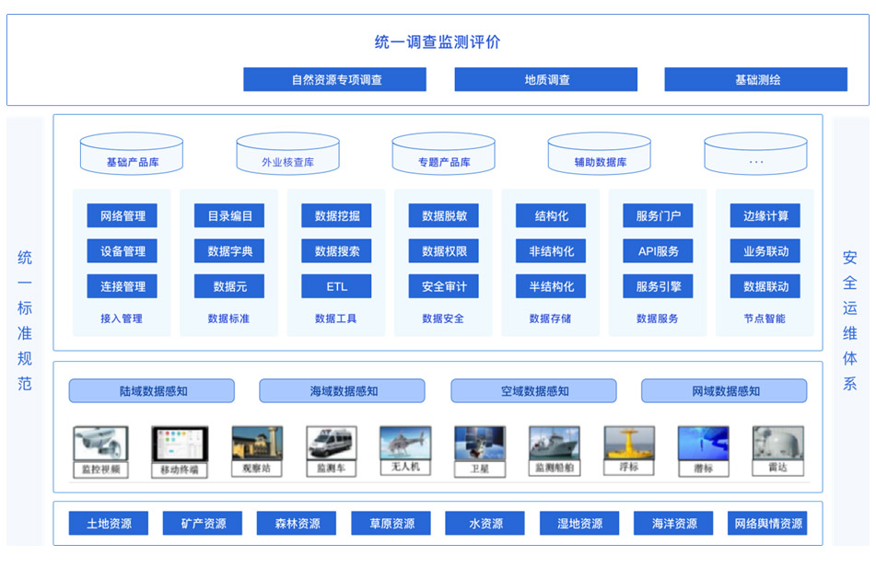876x567 pixels.
Task: Open the 基础产品库 database cylinder
Action: (132, 155)
